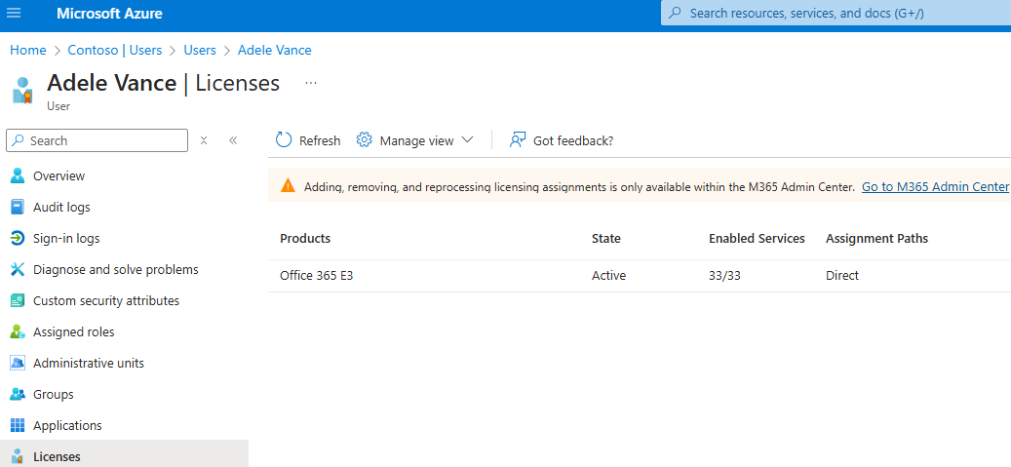This screenshot has height=467, width=1011.
Task: Click the Got feedback person icon
Action: pyautogui.click(x=518, y=140)
